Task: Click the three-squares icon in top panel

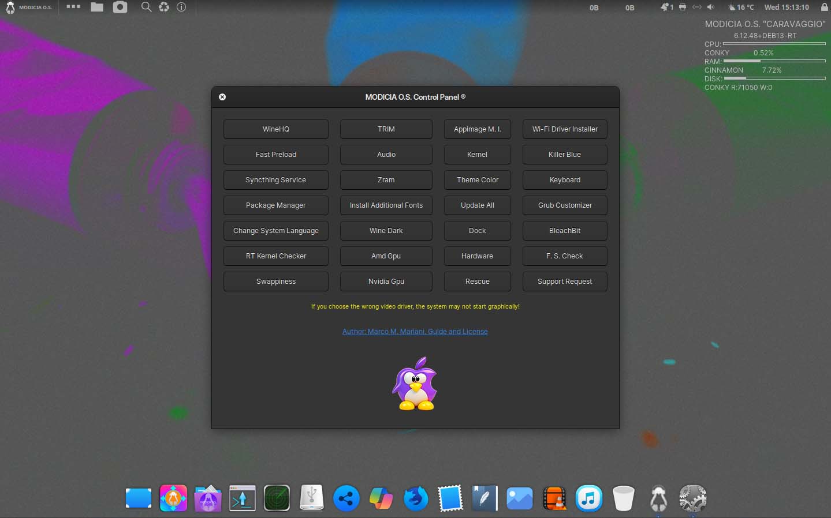Action: pyautogui.click(x=73, y=7)
